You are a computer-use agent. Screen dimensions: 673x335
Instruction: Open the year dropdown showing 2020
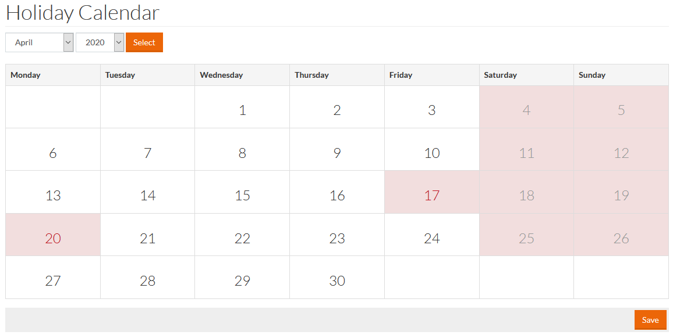tap(100, 42)
